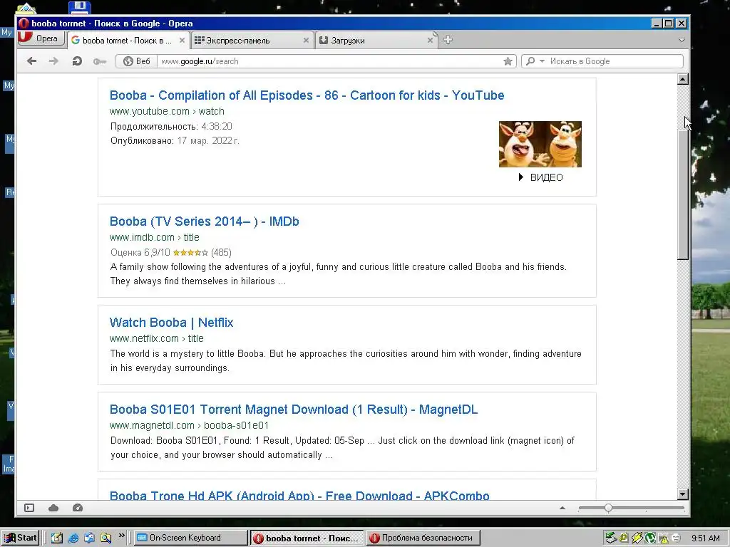Viewport: 730px width, 547px height.
Task: Open Booba Compilation of All Episodes YouTube result
Action: click(307, 95)
